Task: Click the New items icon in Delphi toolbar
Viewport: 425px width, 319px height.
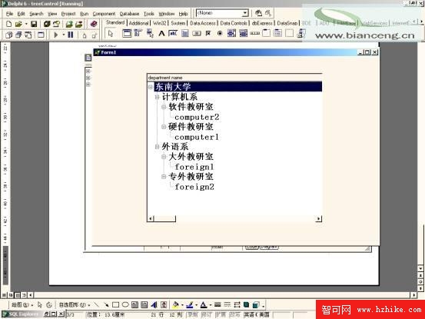Action: (x=8, y=24)
